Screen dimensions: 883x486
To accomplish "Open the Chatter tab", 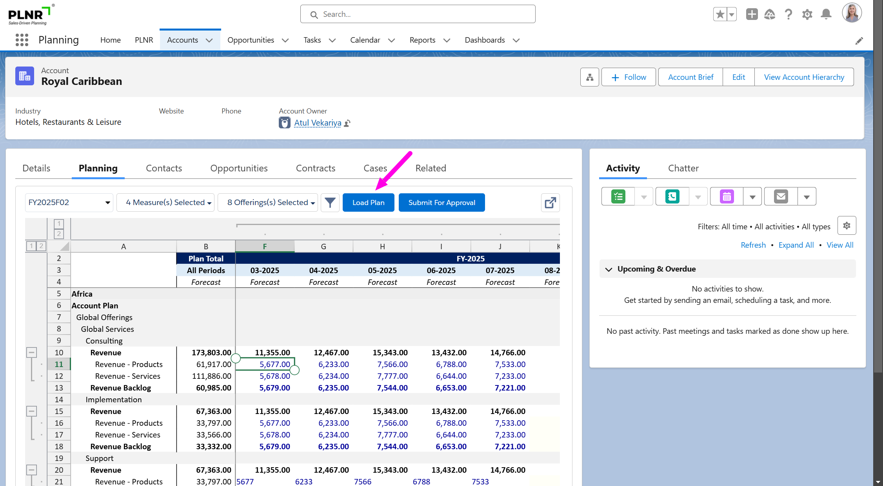I will (683, 168).
